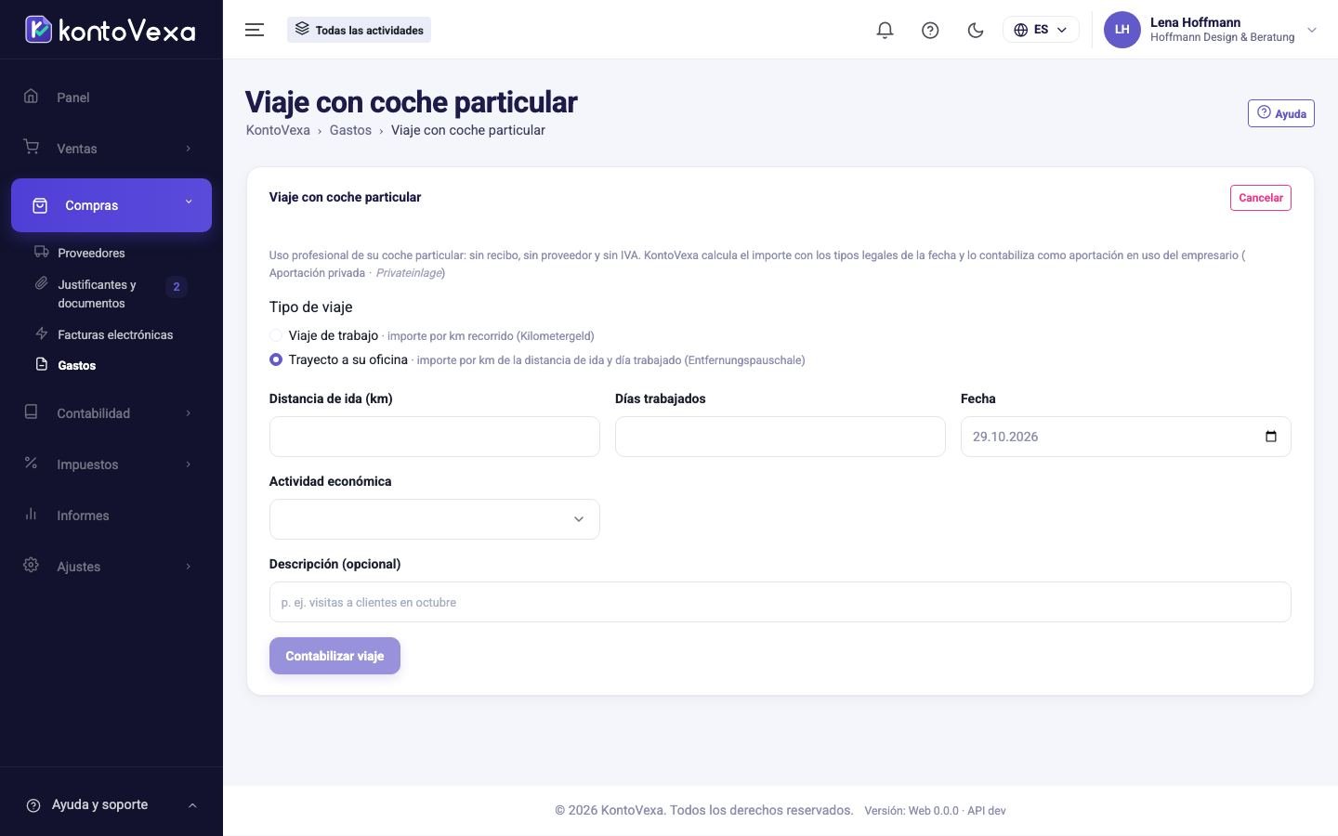Image resolution: width=1338 pixels, height=836 pixels.
Task: Open the ES language selector
Action: [x=1041, y=30]
